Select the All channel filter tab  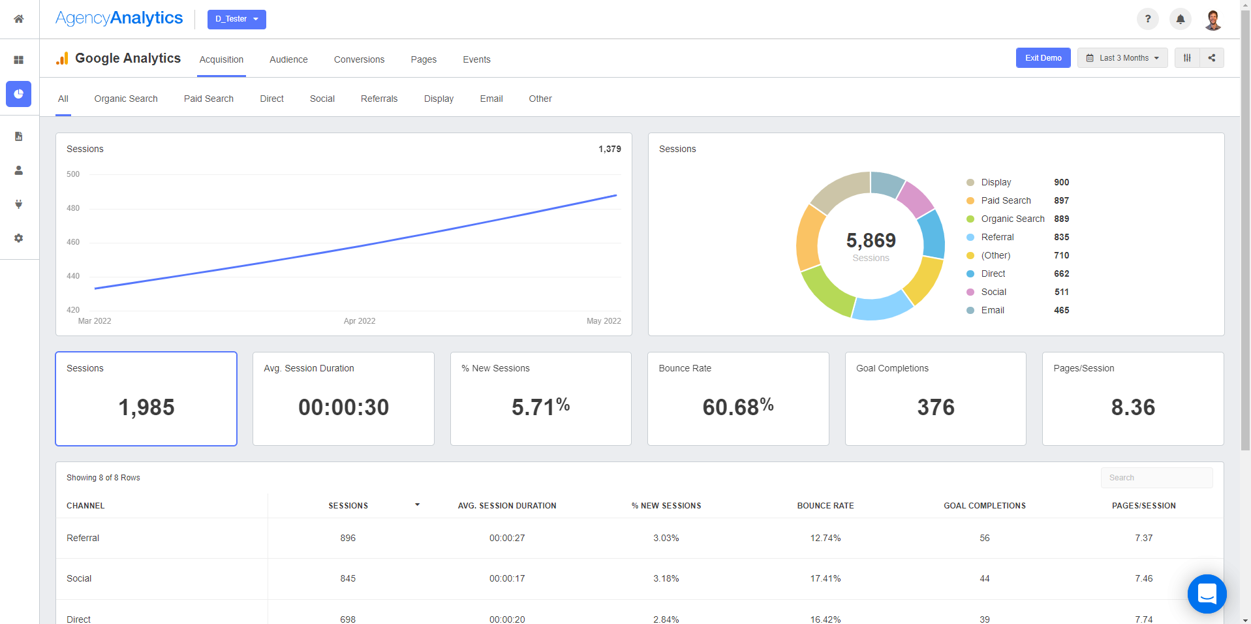(63, 99)
